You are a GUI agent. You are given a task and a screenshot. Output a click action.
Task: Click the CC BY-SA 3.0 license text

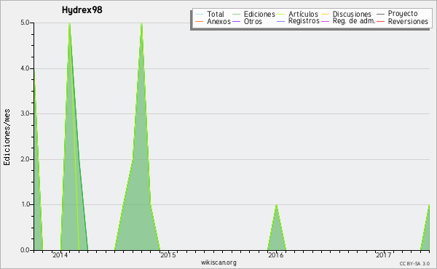point(414,264)
